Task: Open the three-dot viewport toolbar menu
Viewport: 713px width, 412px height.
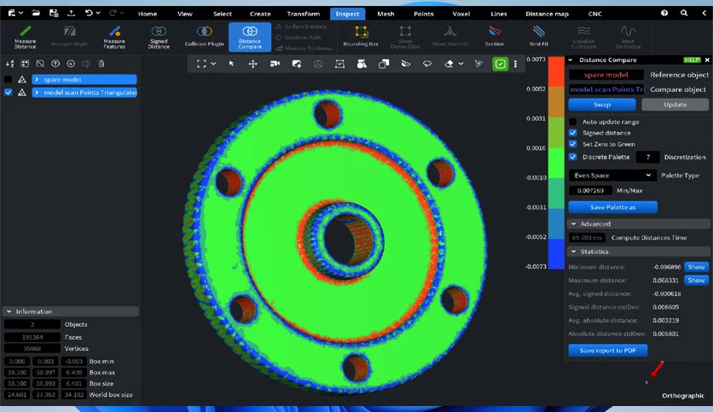Action: (x=515, y=64)
